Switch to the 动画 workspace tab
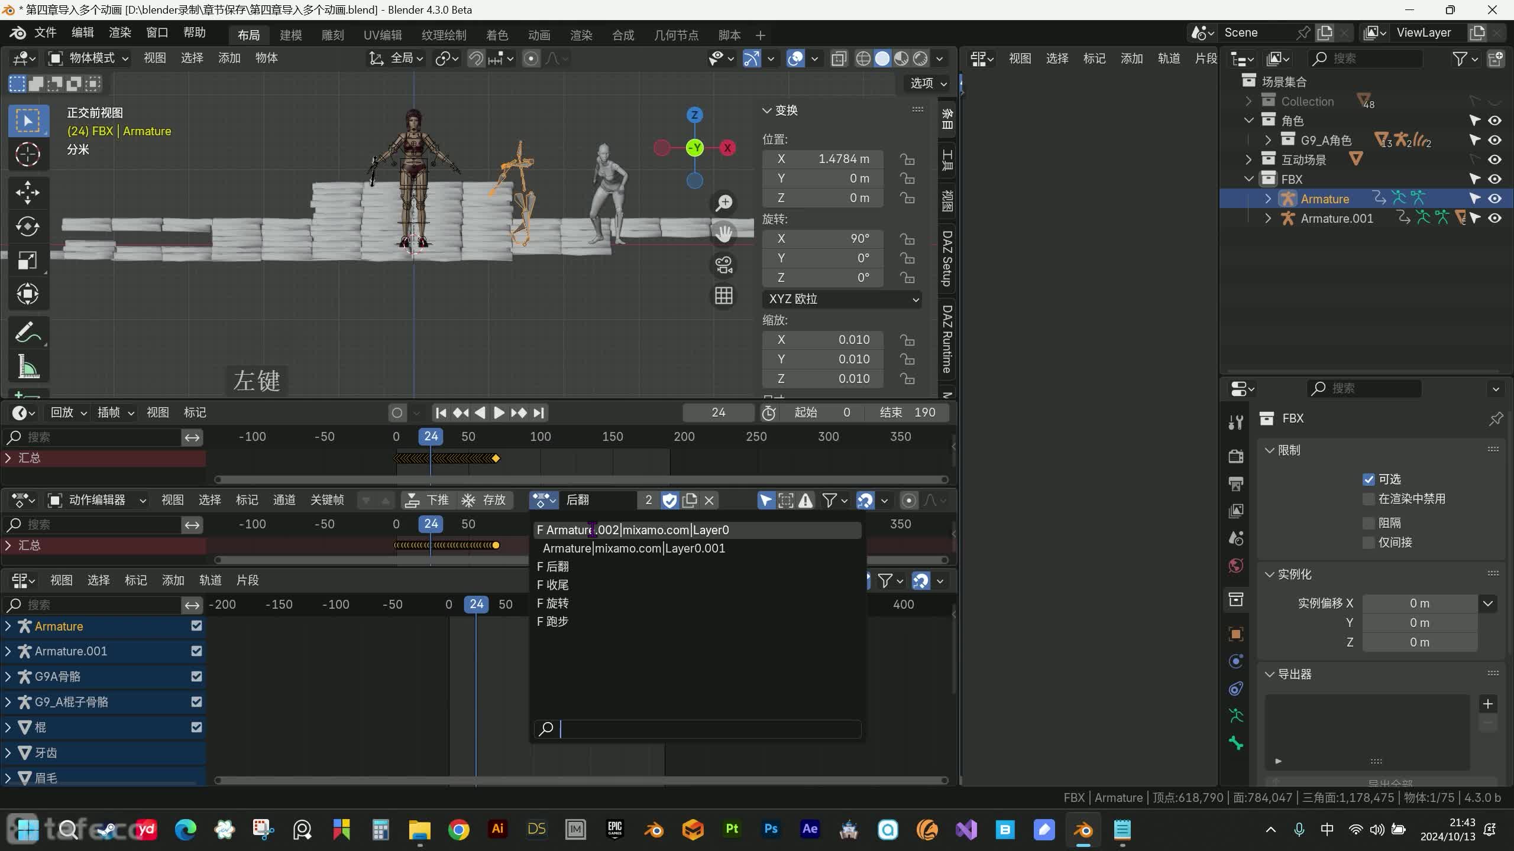1514x851 pixels. (539, 35)
